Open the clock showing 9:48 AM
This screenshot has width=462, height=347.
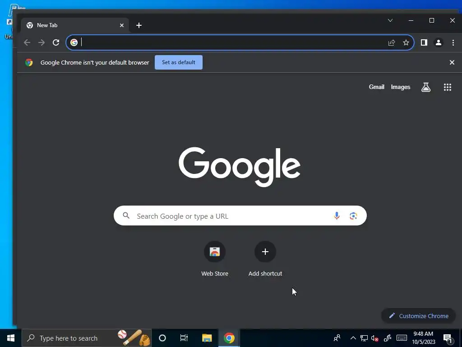(x=423, y=338)
